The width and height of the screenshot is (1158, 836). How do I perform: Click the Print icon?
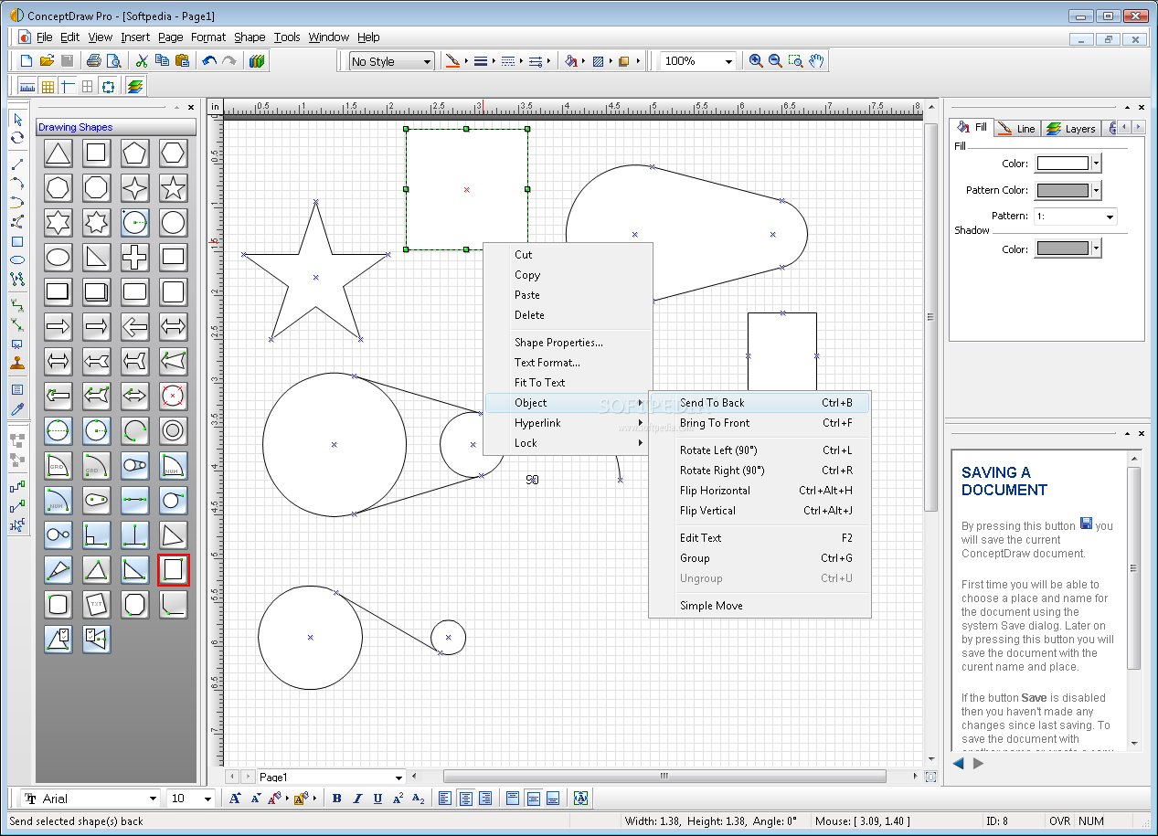click(93, 61)
